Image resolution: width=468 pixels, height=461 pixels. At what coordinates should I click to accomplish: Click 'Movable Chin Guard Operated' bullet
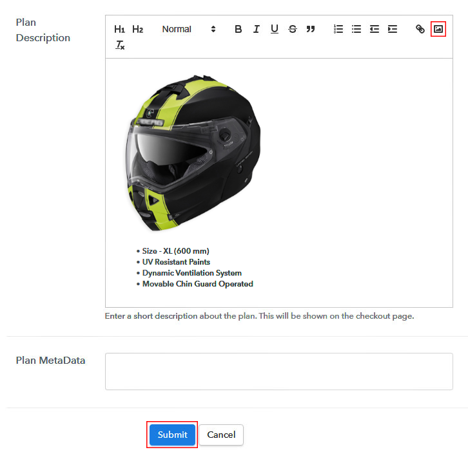tap(198, 284)
